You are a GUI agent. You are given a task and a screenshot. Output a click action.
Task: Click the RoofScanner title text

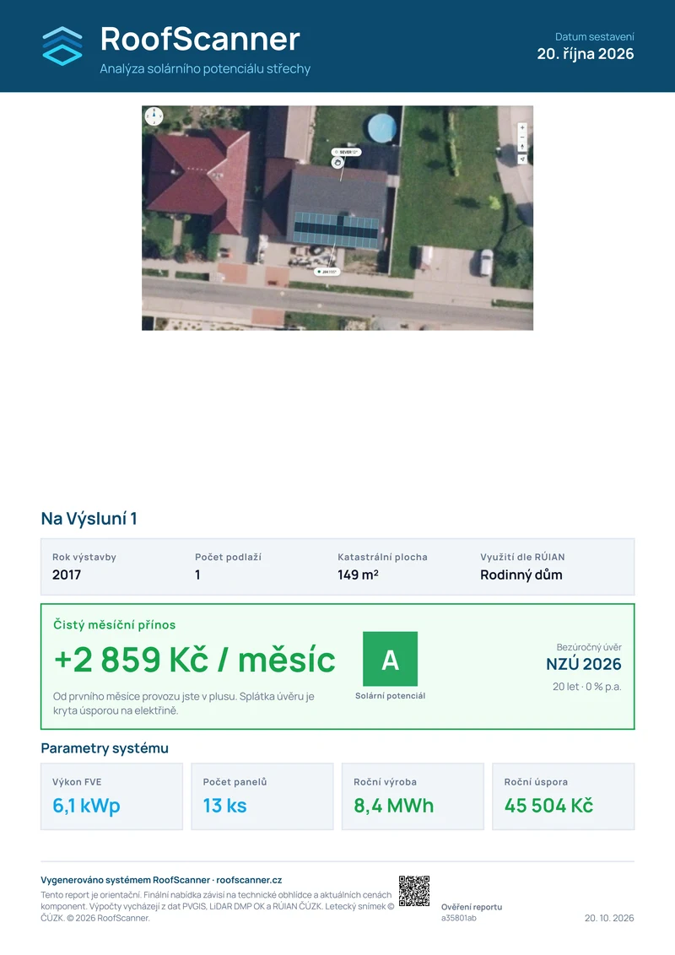200,39
